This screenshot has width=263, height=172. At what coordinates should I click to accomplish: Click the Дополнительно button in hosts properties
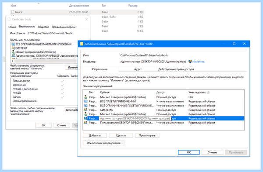click(x=71, y=110)
